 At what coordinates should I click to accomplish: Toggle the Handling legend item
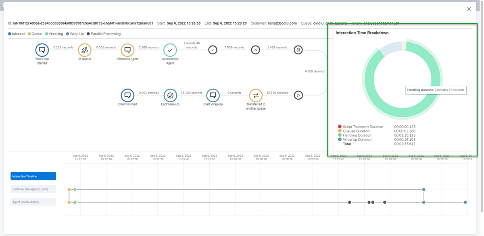click(54, 34)
